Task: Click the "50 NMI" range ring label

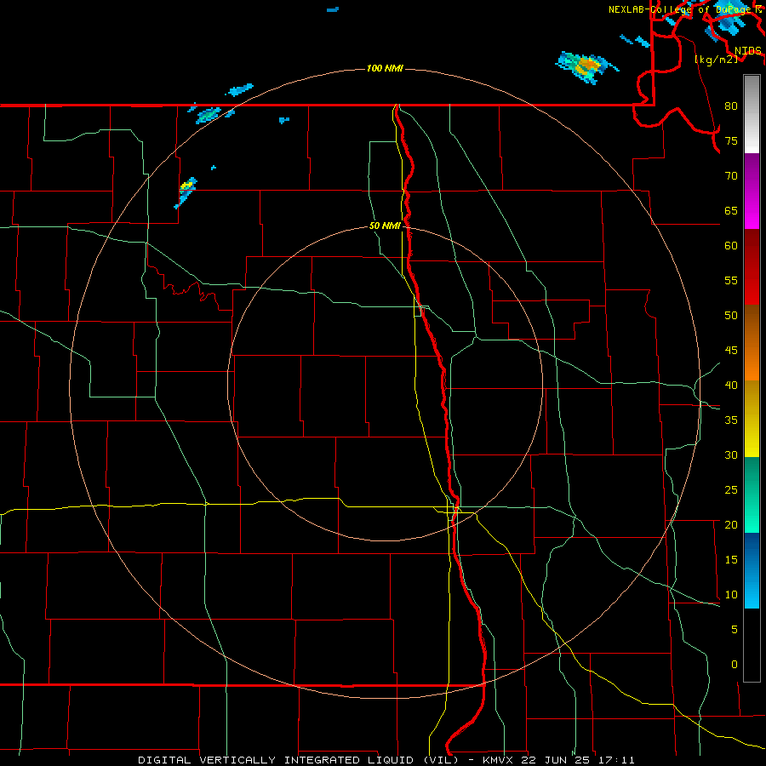Action: pos(385,226)
